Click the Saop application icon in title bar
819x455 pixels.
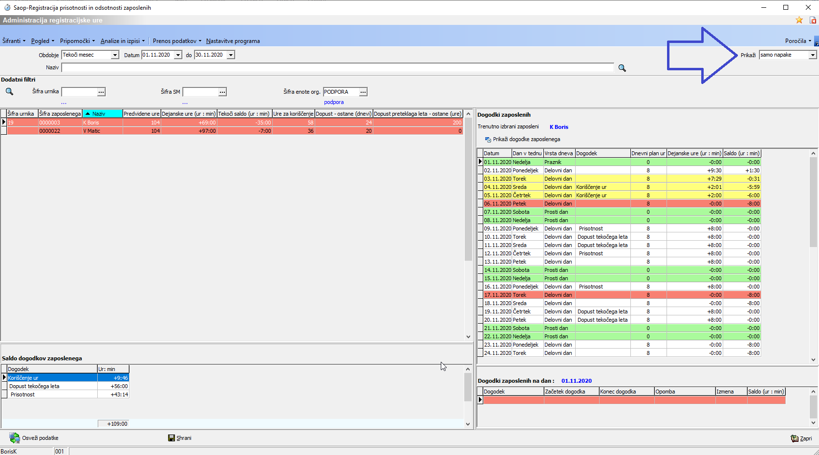[7, 7]
